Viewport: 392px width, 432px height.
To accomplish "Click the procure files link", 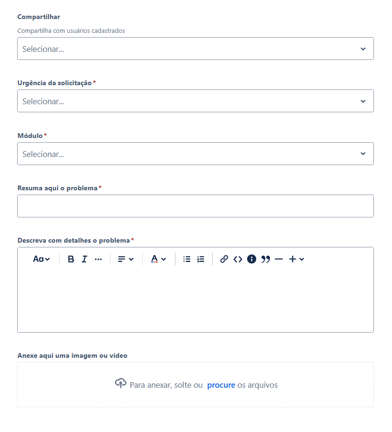I will (221, 385).
